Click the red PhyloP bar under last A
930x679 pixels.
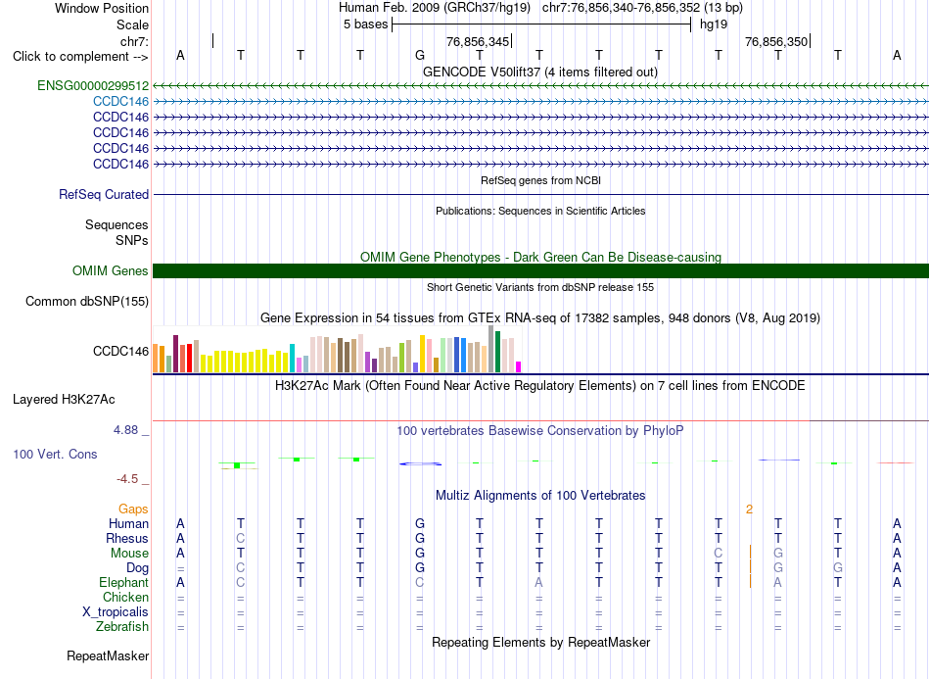point(896,462)
